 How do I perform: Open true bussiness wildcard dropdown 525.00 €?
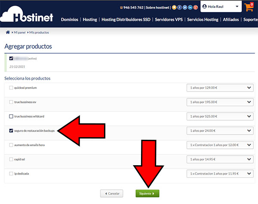pos(220,116)
